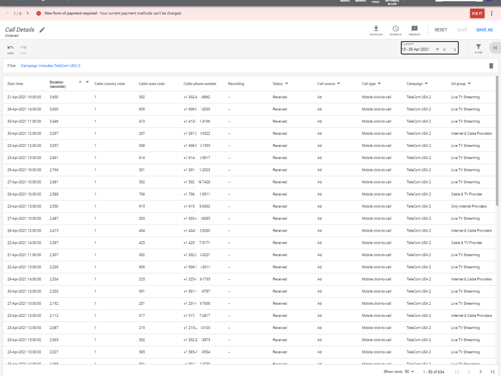Image resolution: width=501 pixels, height=376 pixels.
Task: Jump to last page of results
Action: coord(492,371)
